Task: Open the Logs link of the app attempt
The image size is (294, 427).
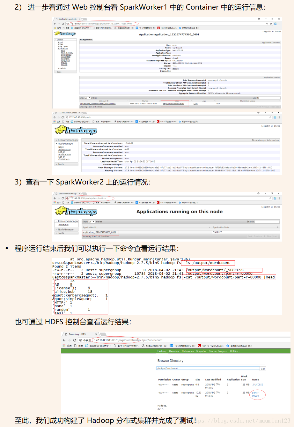Action: pos(195,104)
